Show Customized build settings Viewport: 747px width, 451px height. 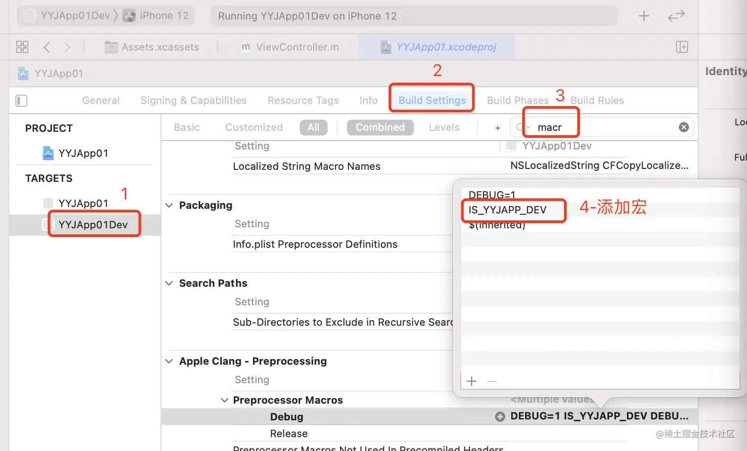(254, 127)
